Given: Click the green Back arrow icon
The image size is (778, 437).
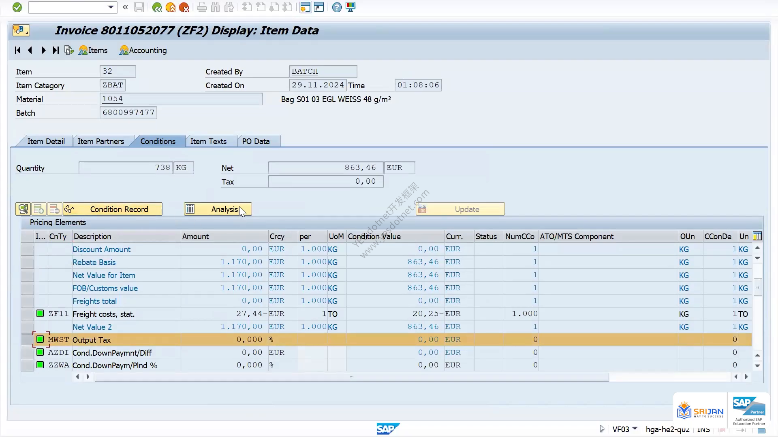Looking at the screenshot, I should pyautogui.click(x=157, y=7).
